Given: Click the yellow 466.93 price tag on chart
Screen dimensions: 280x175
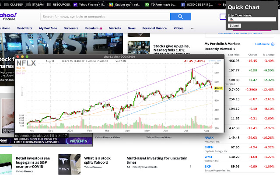Looking at the screenshot, I should click(218, 88).
